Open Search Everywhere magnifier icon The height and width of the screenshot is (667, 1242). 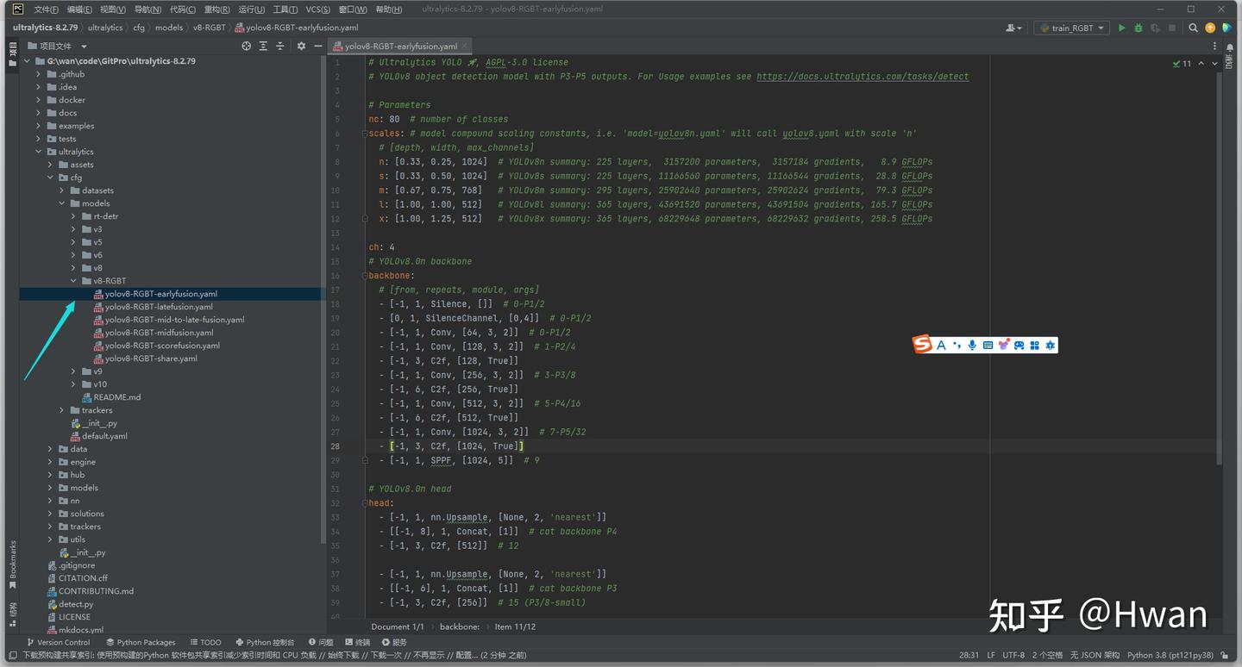click(1193, 28)
